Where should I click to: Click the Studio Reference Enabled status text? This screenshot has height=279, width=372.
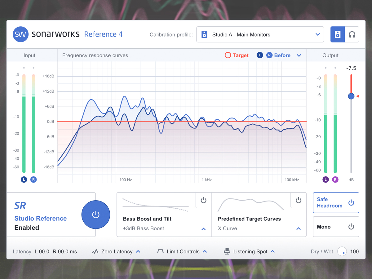tap(41, 223)
